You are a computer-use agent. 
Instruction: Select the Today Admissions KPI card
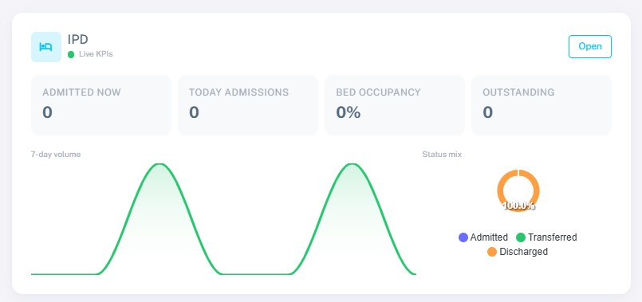[x=248, y=104]
